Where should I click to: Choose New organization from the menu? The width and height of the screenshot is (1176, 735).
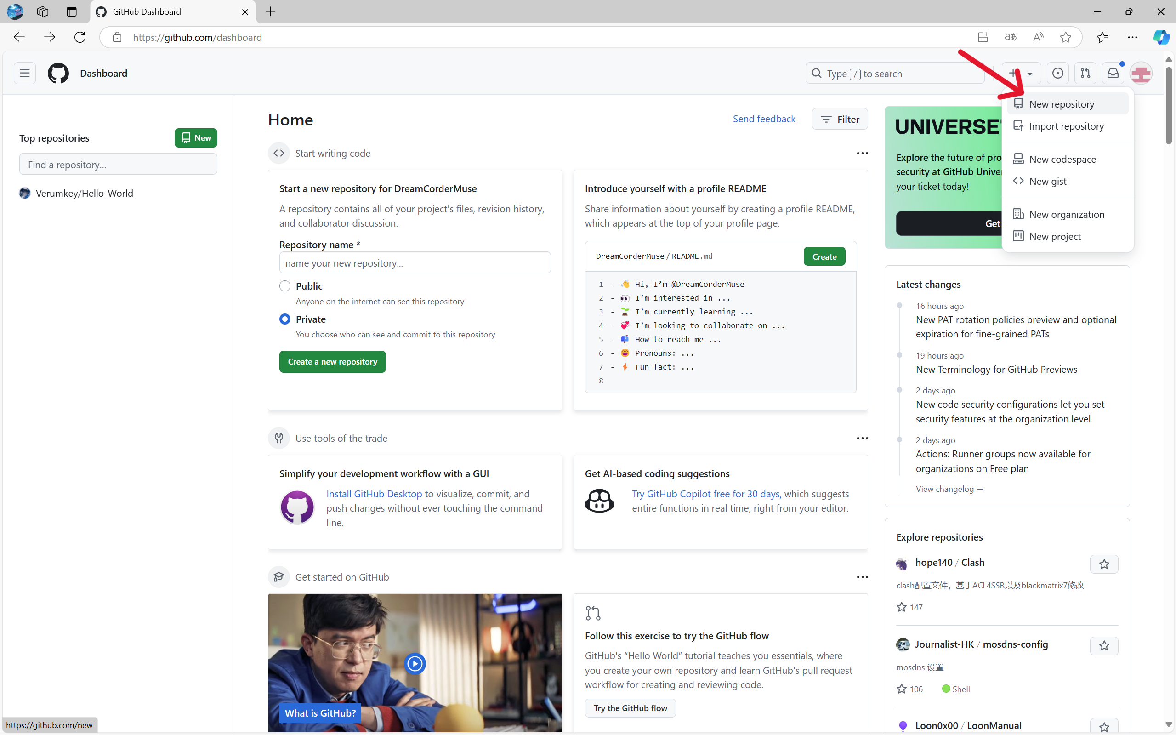pyautogui.click(x=1068, y=214)
